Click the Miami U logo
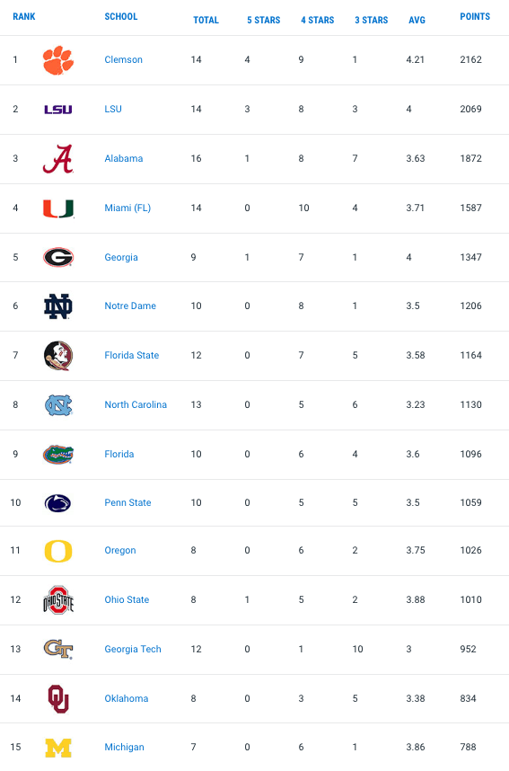The image size is (509, 771). 58,208
